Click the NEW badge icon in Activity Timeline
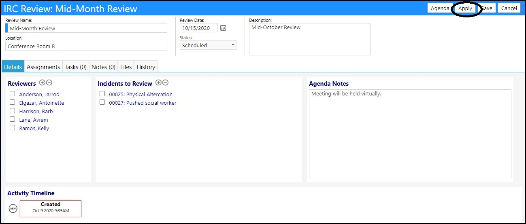Screen dimensions: 526x224 coord(13,208)
